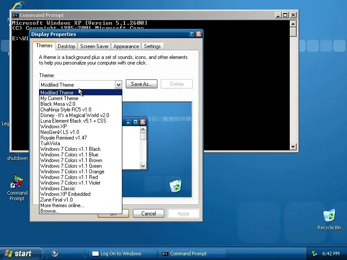Select Windows 7 Colors v1.1 Orange
Image resolution: width=347 pixels, height=260 pixels.
click(x=81, y=172)
